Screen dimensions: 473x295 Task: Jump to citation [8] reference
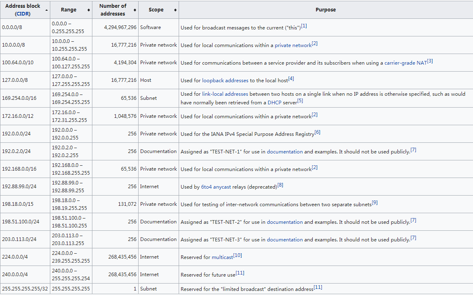pyautogui.click(x=280, y=185)
